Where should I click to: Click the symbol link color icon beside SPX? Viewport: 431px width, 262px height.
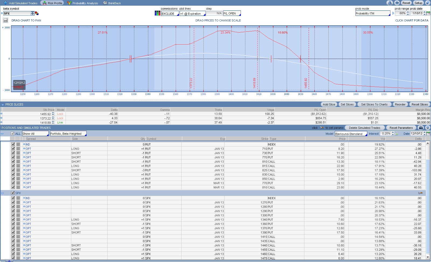click(37, 13)
